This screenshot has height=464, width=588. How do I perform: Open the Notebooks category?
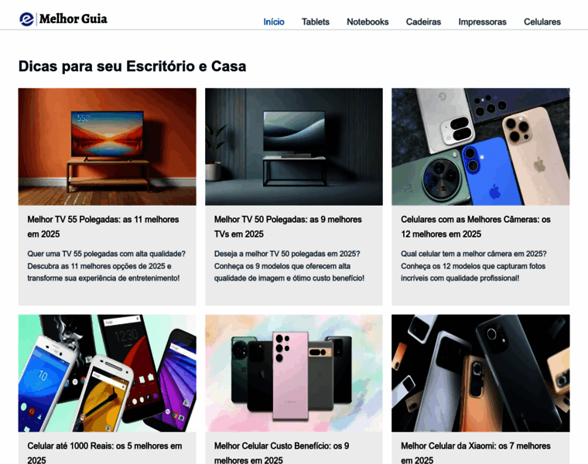point(367,22)
